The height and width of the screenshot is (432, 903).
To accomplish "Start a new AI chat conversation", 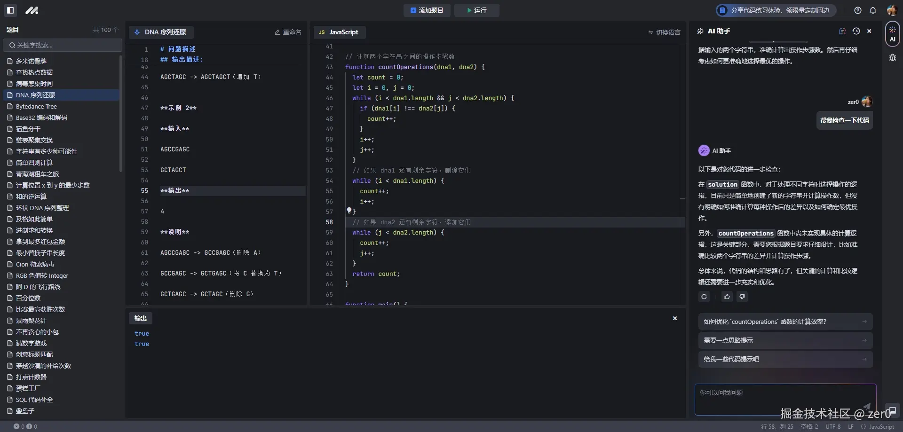I will point(842,31).
